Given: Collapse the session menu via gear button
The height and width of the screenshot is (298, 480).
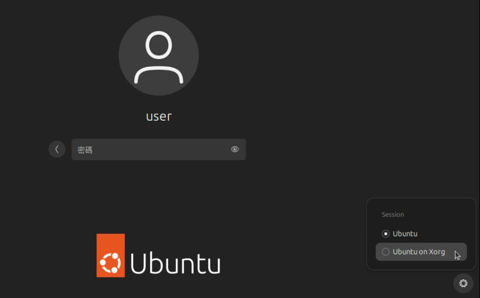Looking at the screenshot, I should [463, 283].
